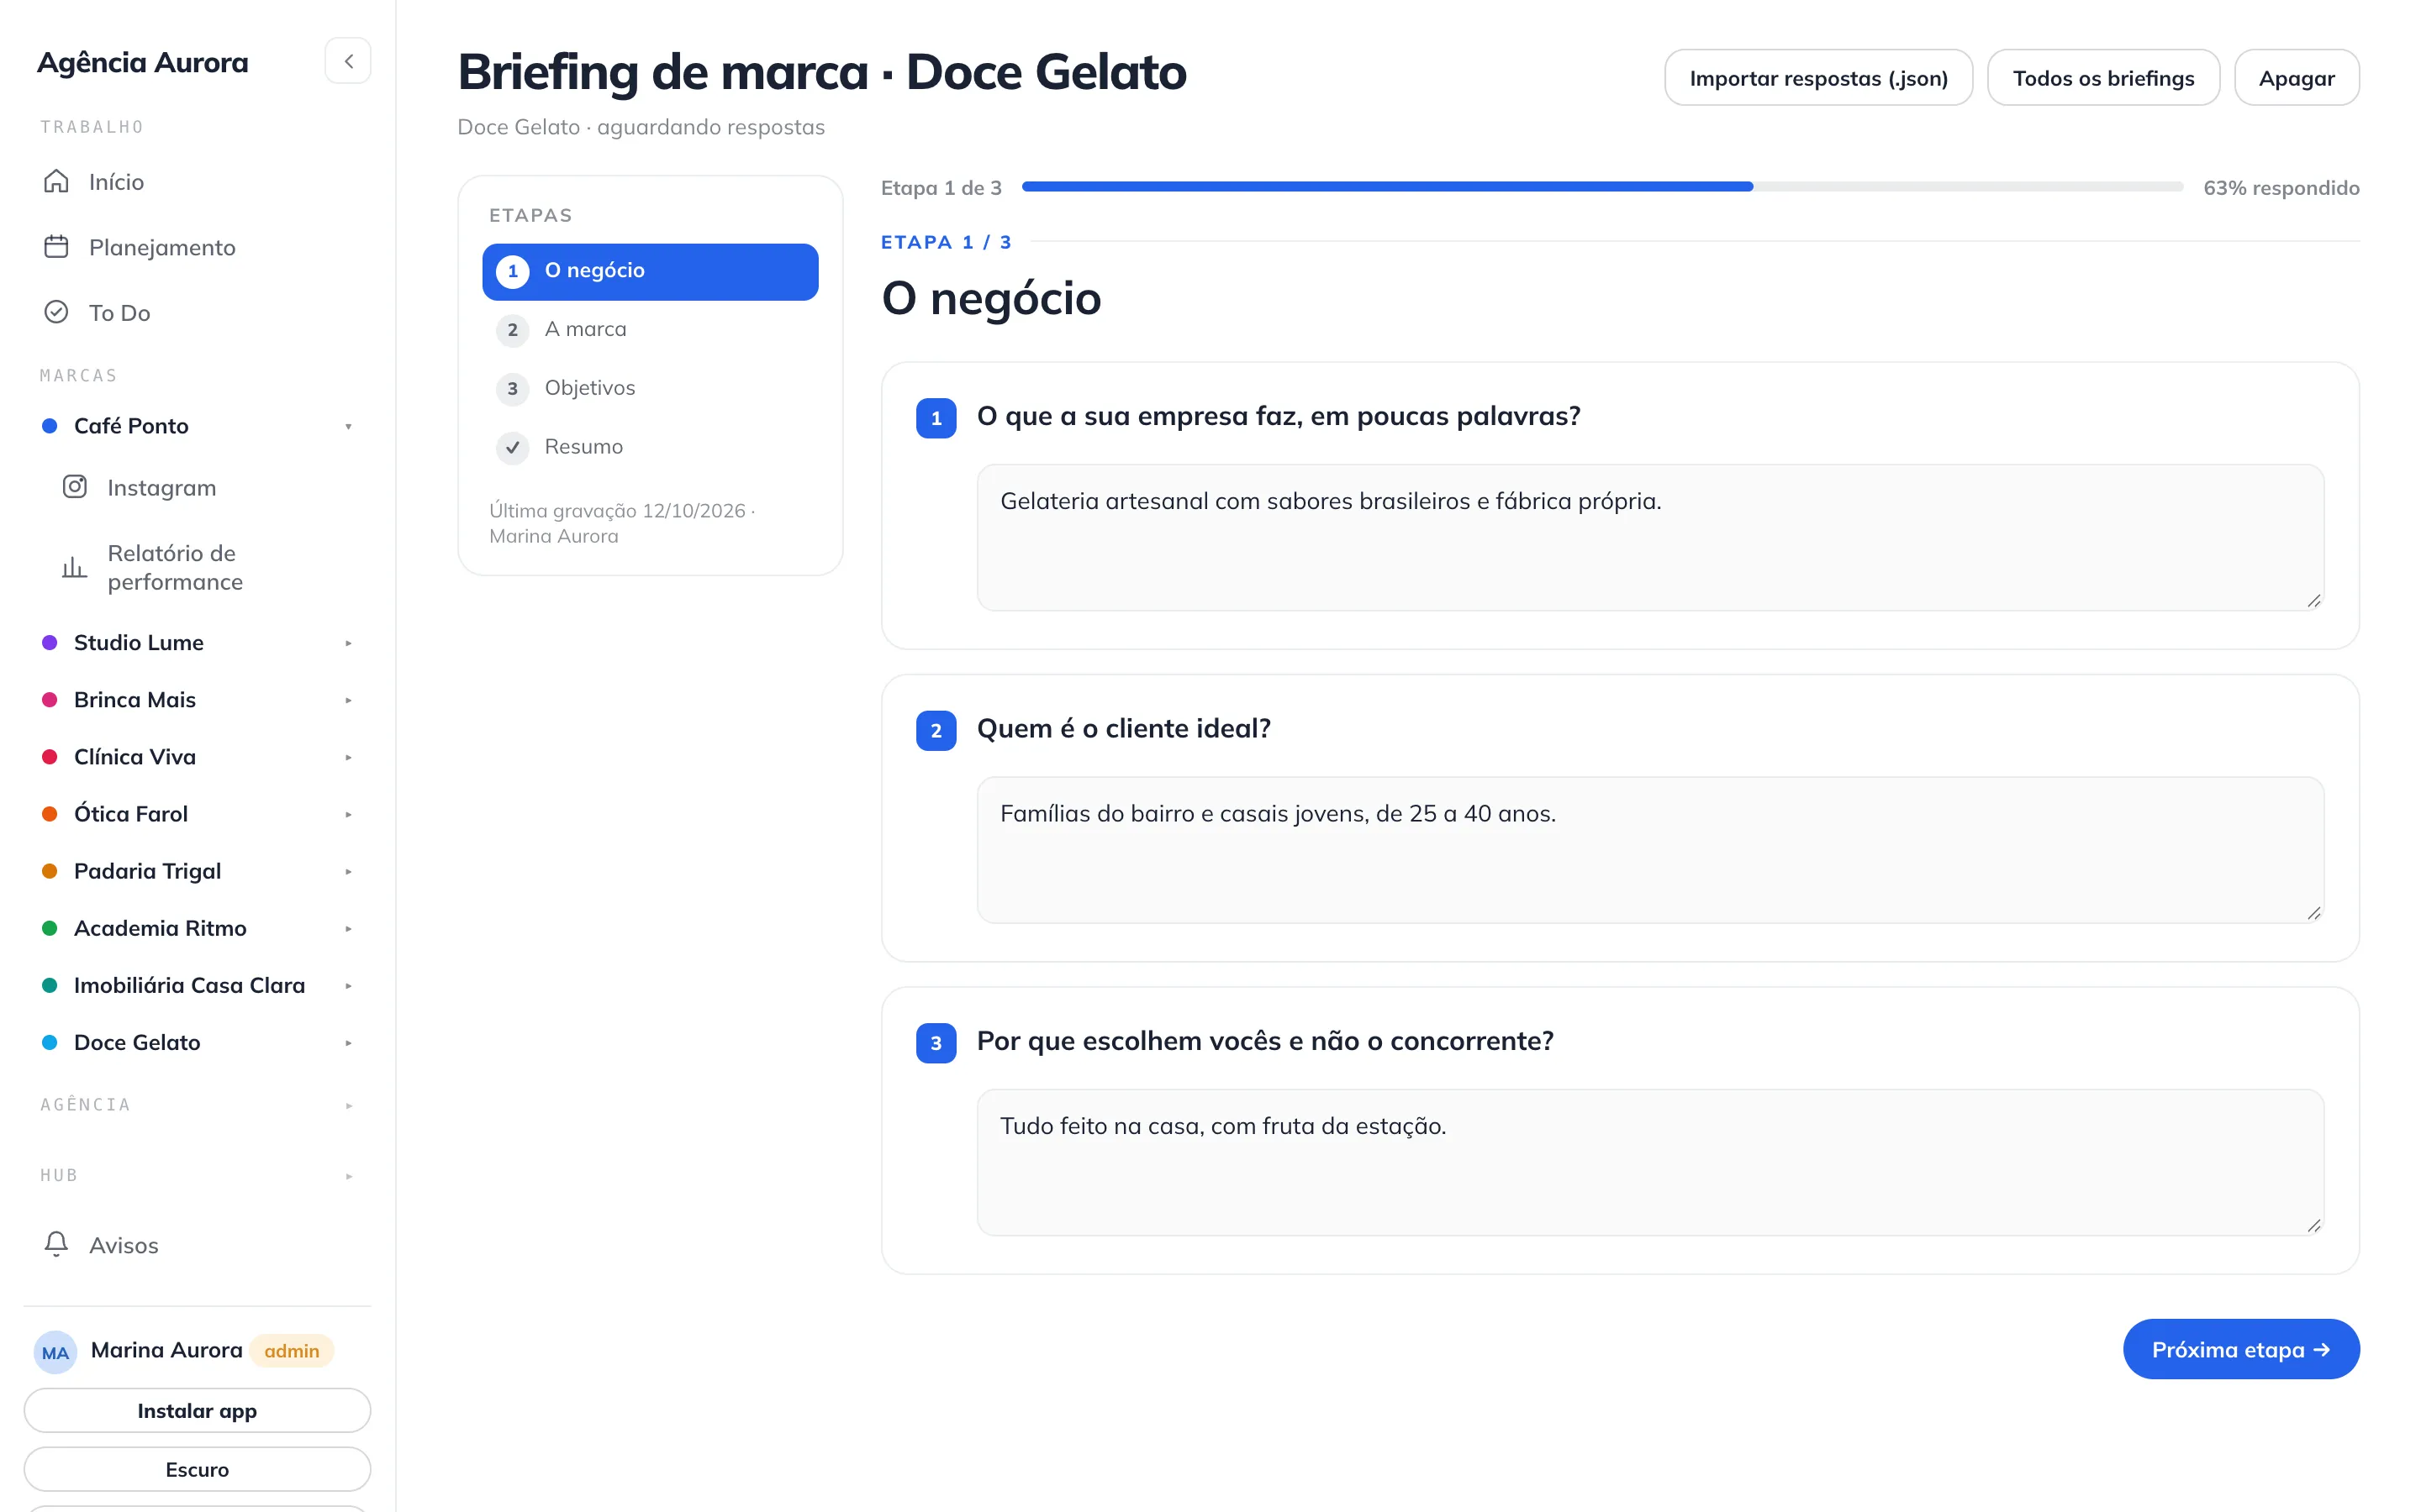The image size is (2421, 1512).
Task: Click the Doce Gelato light blue dot
Action: pyautogui.click(x=49, y=1043)
